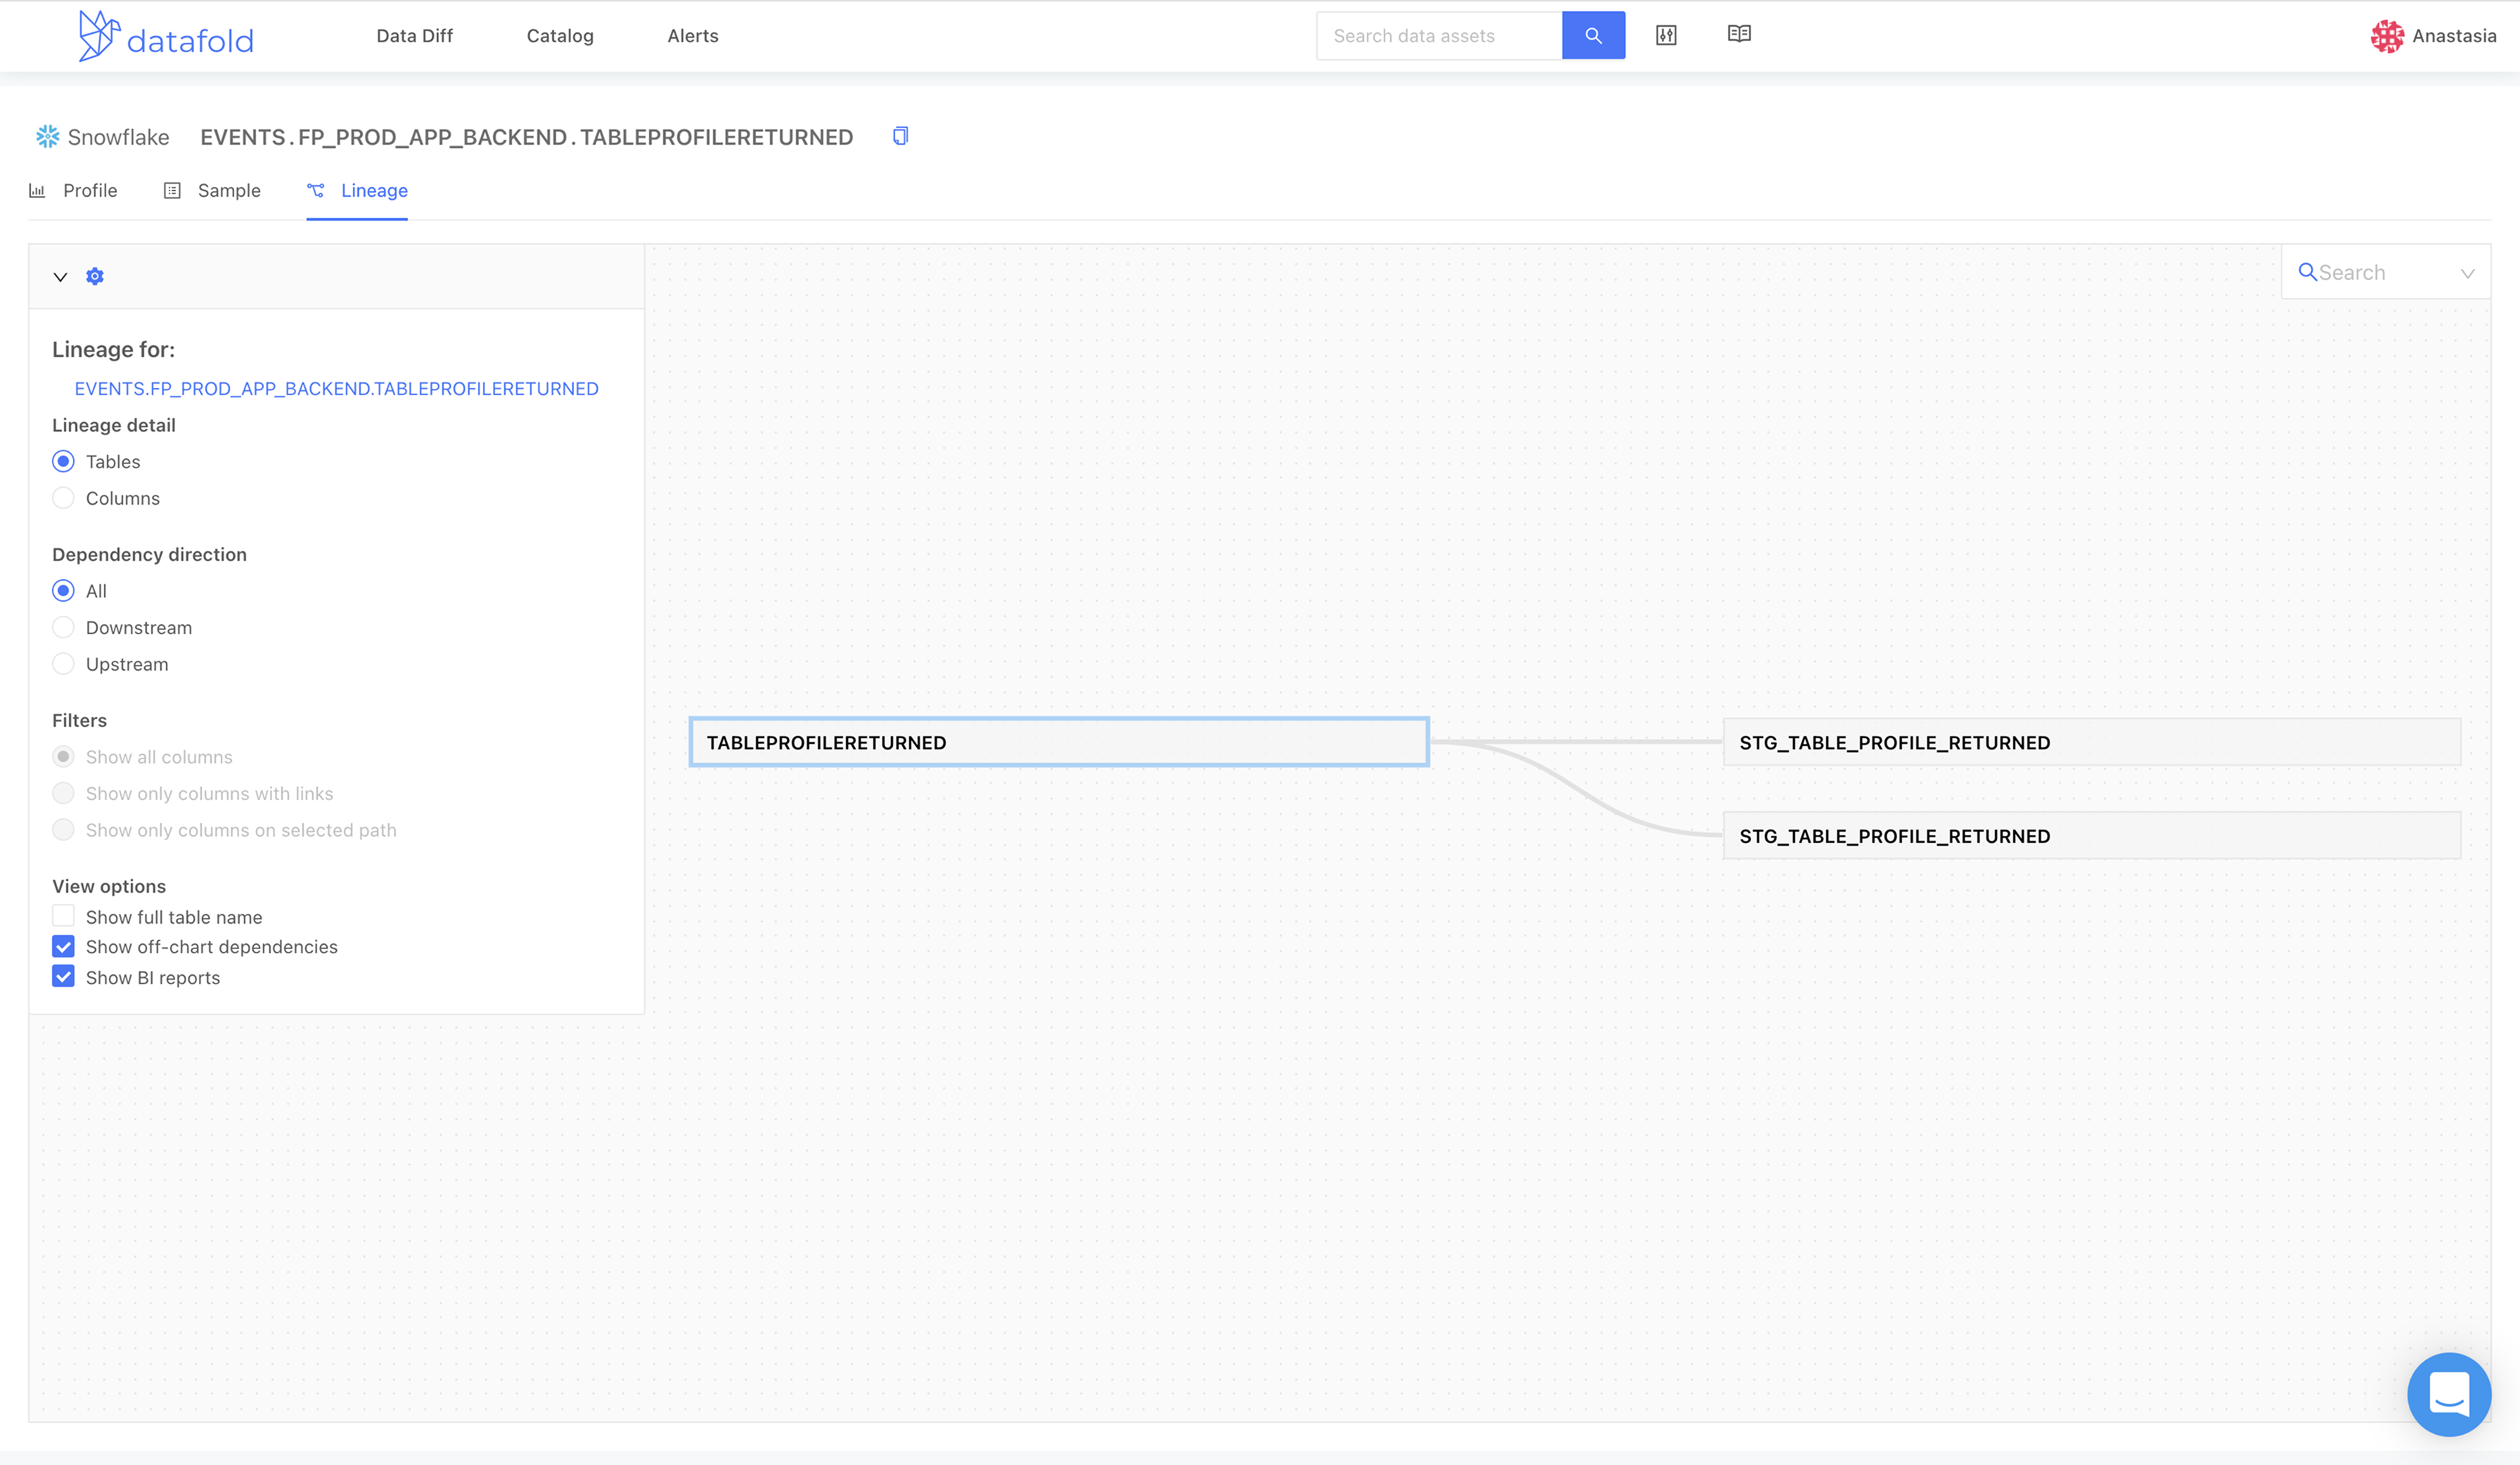The height and width of the screenshot is (1465, 2520).
Task: Click the Sample tab table icon
Action: (x=172, y=190)
